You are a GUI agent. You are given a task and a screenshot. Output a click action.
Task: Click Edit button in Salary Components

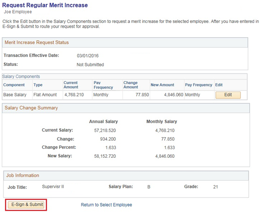(227, 95)
